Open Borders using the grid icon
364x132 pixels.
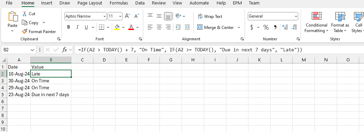tap(101, 27)
